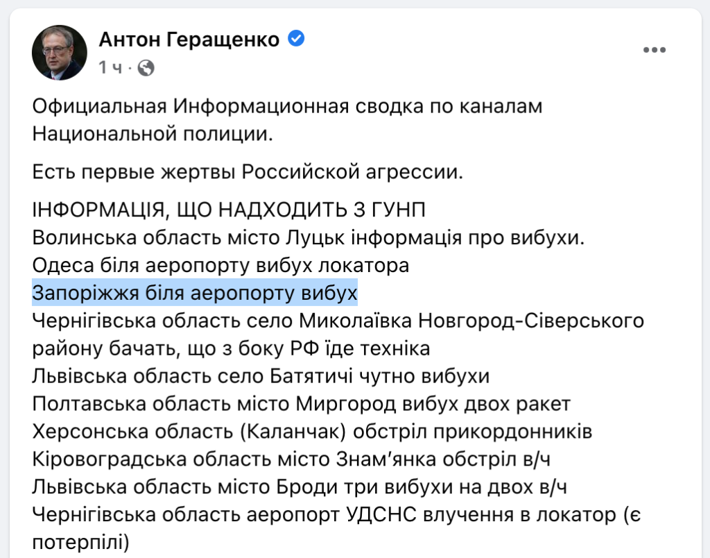Viewport: 710px width, 558px height.
Task: Click Антон Геращенко's profile picture
Action: tap(60, 54)
